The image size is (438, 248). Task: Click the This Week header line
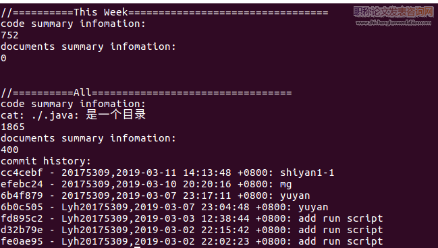pyautogui.click(x=165, y=12)
